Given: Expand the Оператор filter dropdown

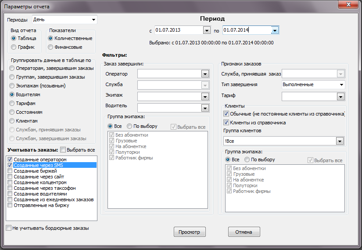Looking at the screenshot, I should [204, 74].
